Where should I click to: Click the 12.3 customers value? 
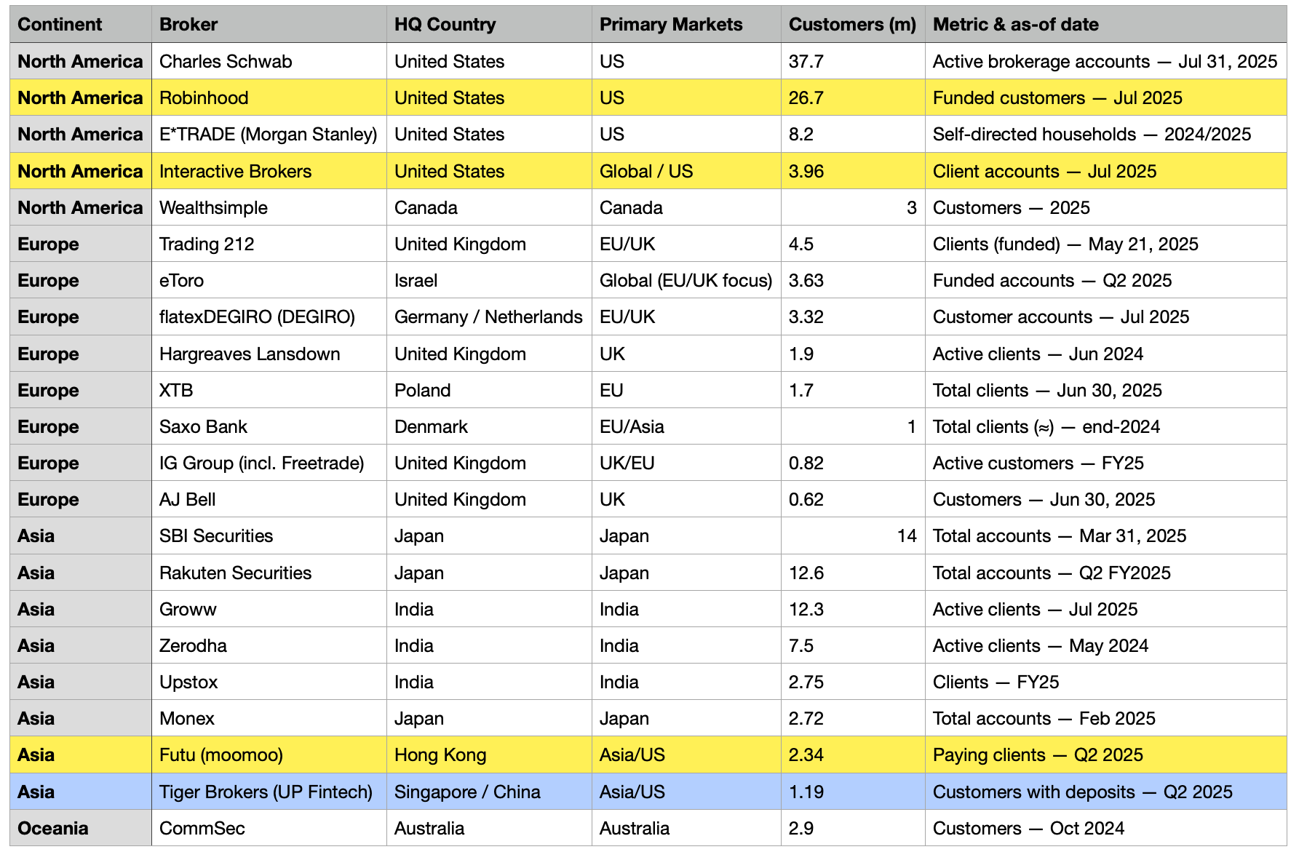(853, 609)
